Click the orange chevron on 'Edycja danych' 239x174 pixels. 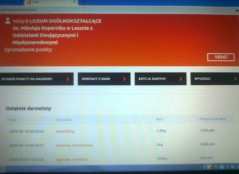pyautogui.click(x=181, y=79)
